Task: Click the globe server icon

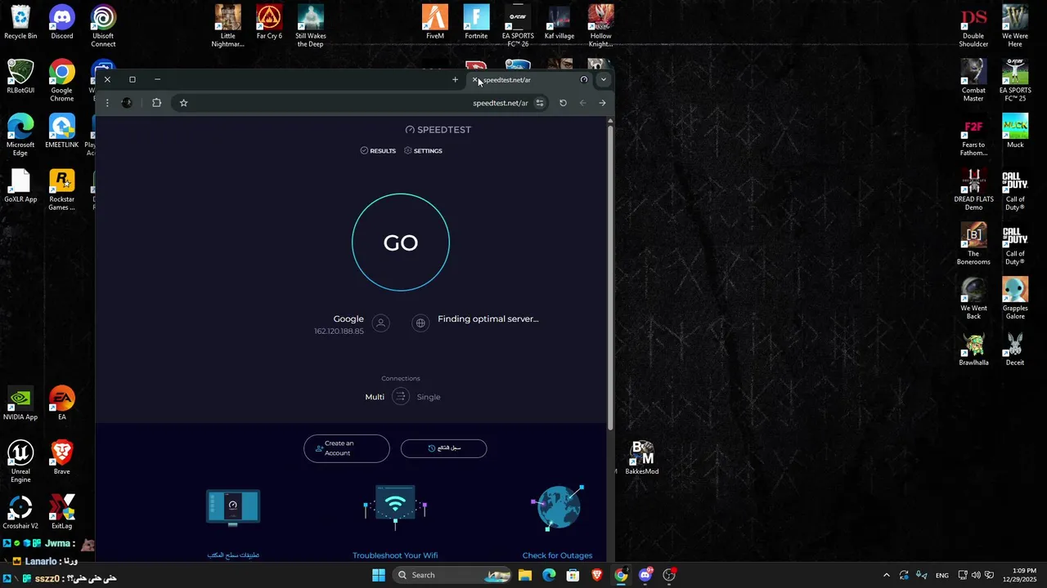Action: click(420, 323)
